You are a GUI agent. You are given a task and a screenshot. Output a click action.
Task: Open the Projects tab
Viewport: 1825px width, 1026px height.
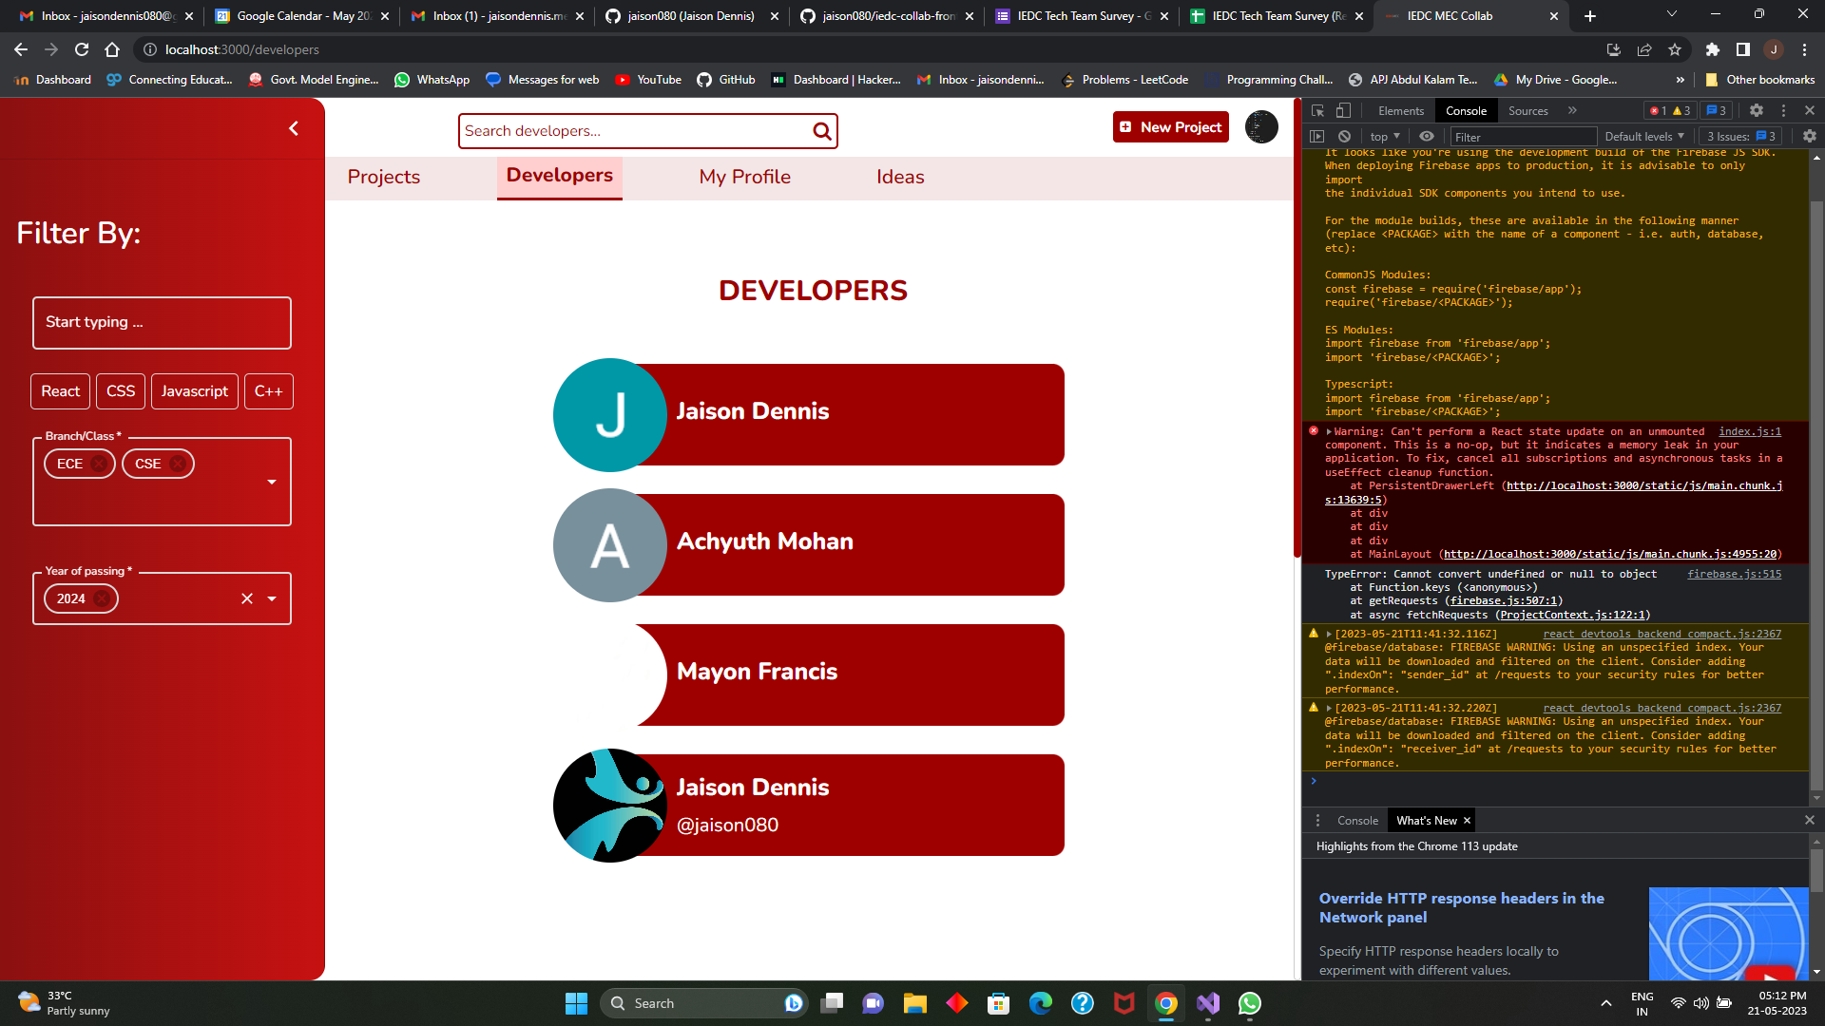(x=383, y=177)
